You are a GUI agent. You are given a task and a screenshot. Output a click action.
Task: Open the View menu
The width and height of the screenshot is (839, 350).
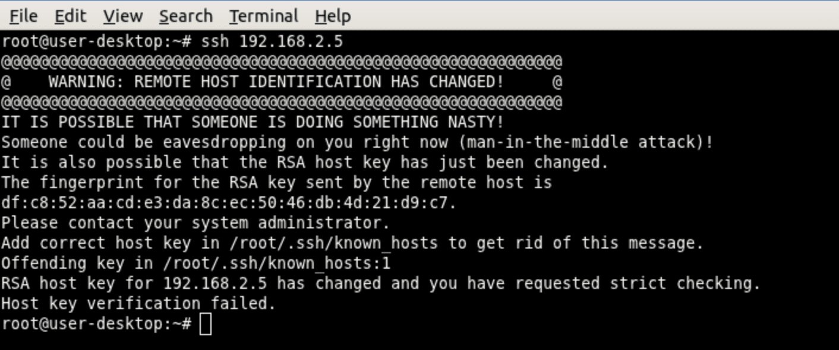coord(122,16)
